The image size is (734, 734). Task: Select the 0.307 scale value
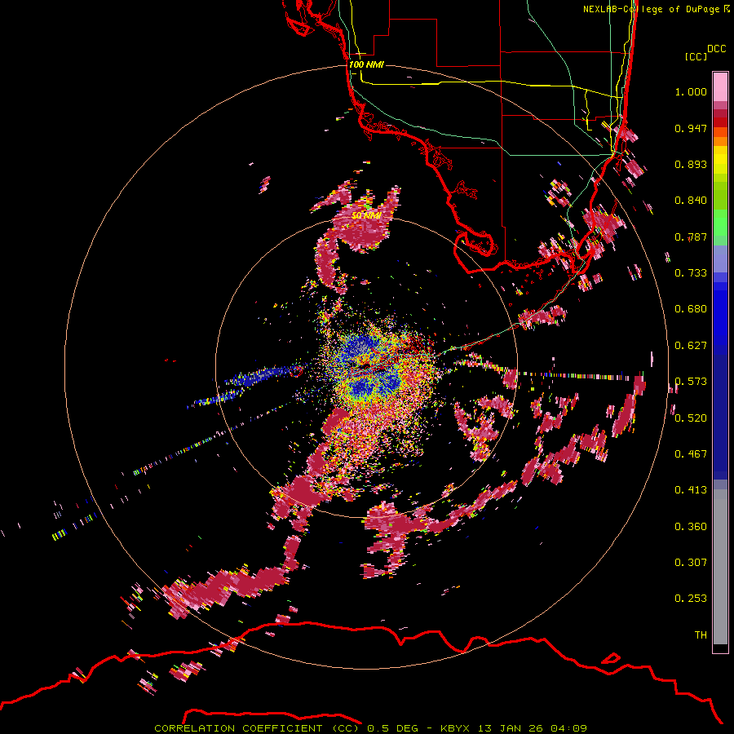click(x=691, y=563)
